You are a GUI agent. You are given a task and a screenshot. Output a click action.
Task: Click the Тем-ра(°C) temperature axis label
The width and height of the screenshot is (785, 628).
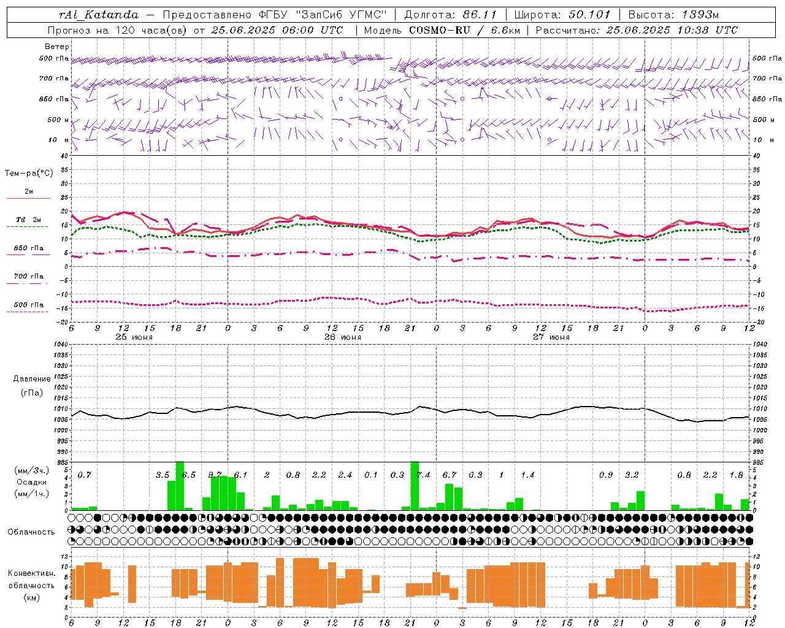pos(29,174)
